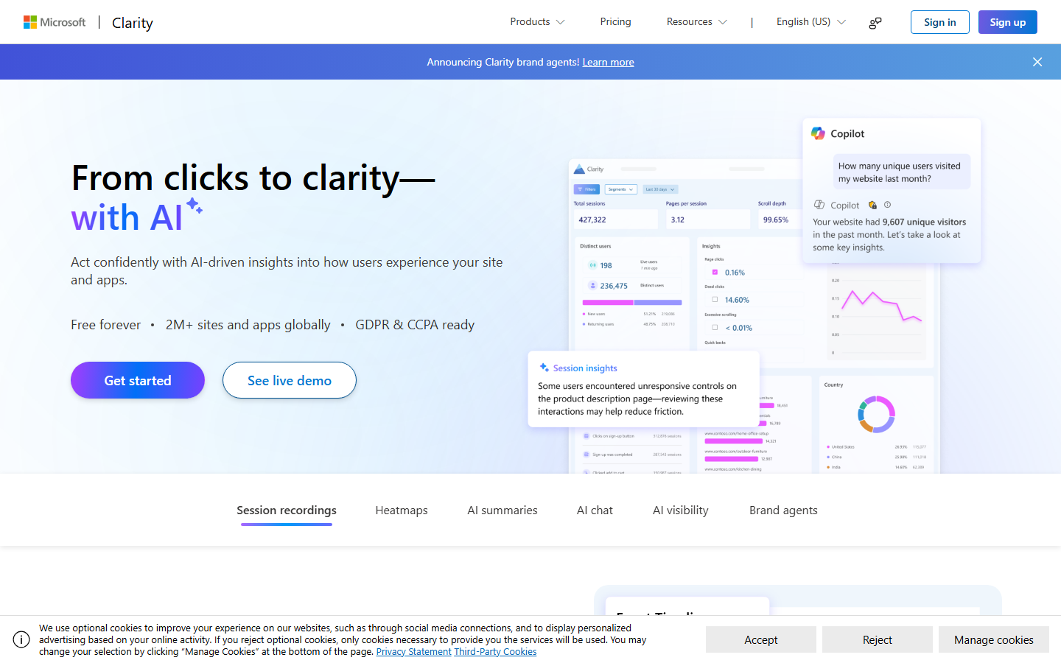1061x663 pixels.
Task: Open the Segments dropdown in dashboard preview
Action: point(620,189)
